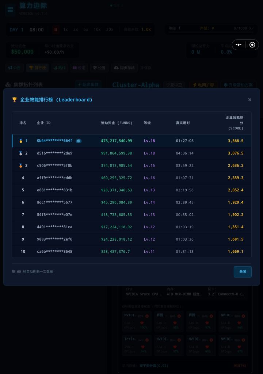Select enterprise ID ca6b********8645
263x374 pixels.
pos(54,251)
